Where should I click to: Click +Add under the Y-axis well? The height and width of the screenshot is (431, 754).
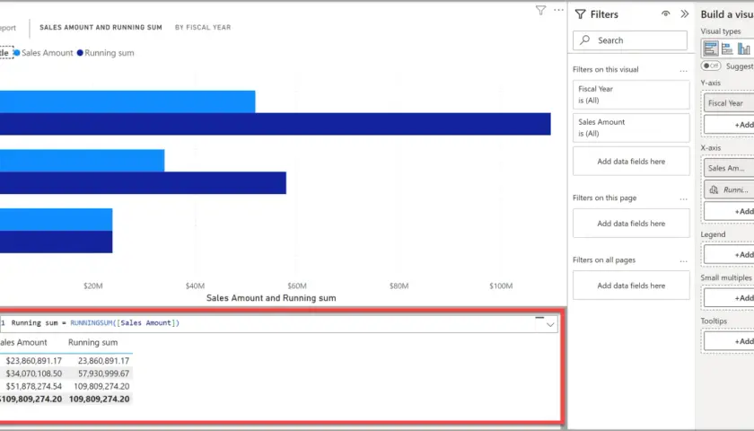[x=729, y=125]
